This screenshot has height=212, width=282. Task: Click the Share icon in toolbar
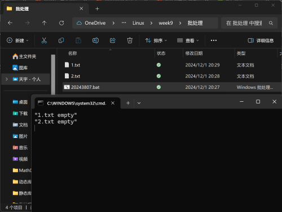[x=113, y=40]
